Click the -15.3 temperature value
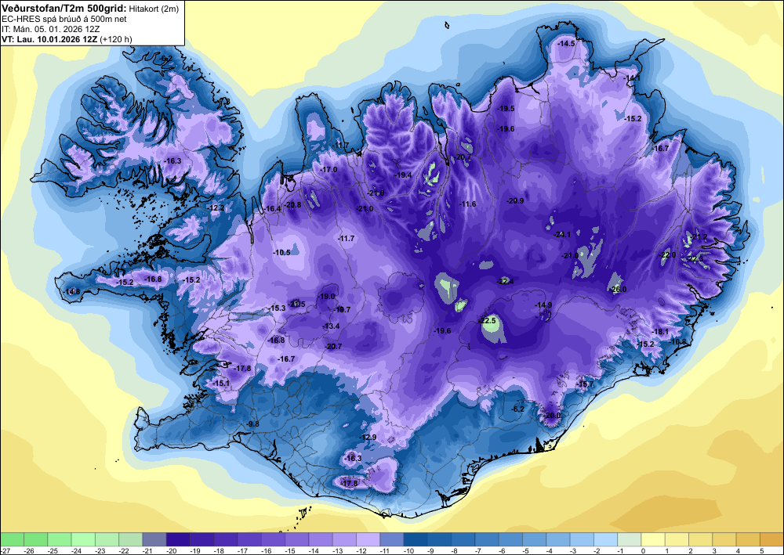The image size is (784, 555). coord(277,308)
